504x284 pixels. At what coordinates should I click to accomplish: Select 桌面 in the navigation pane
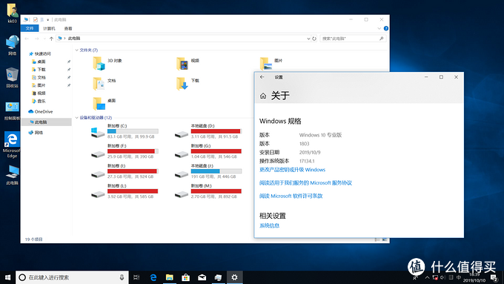(42, 62)
